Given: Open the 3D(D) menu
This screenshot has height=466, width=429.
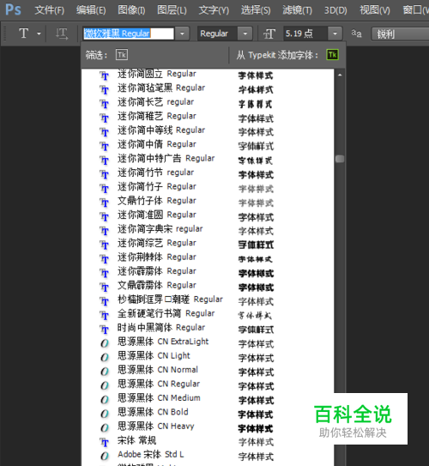Looking at the screenshot, I should click(x=335, y=10).
